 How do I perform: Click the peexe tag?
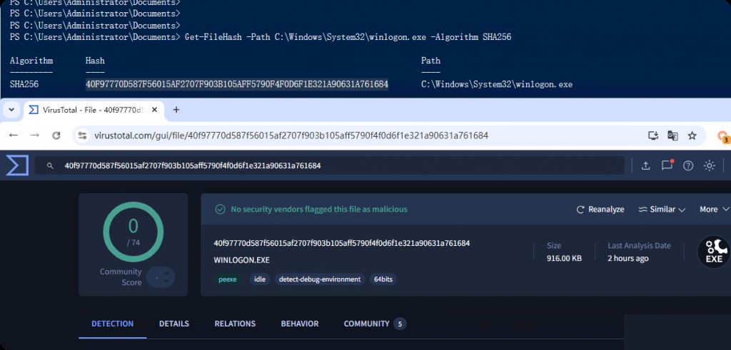pos(228,279)
